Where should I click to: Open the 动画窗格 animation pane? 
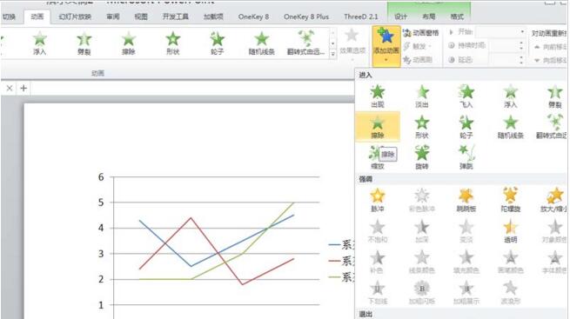point(421,33)
